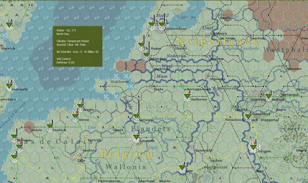The width and height of the screenshot is (308, 183).
Task: Select the Dunkirk depot marker
Action: 50,127
